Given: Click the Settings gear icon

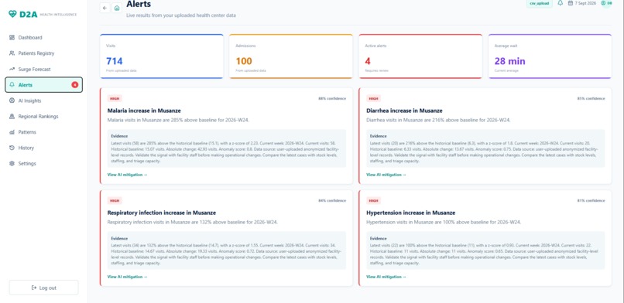Looking at the screenshot, I should click(12, 164).
